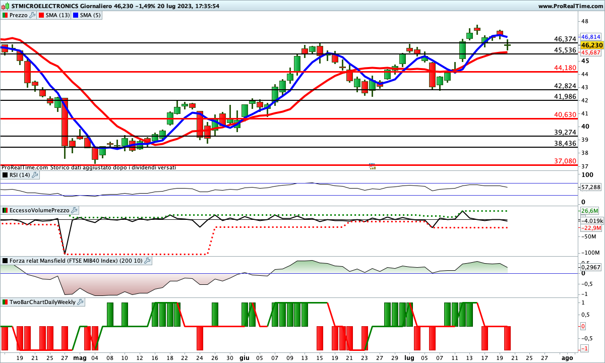Click the blue 46,814 SMA value tag
Viewport: 605px width, 363px height.
coord(590,37)
